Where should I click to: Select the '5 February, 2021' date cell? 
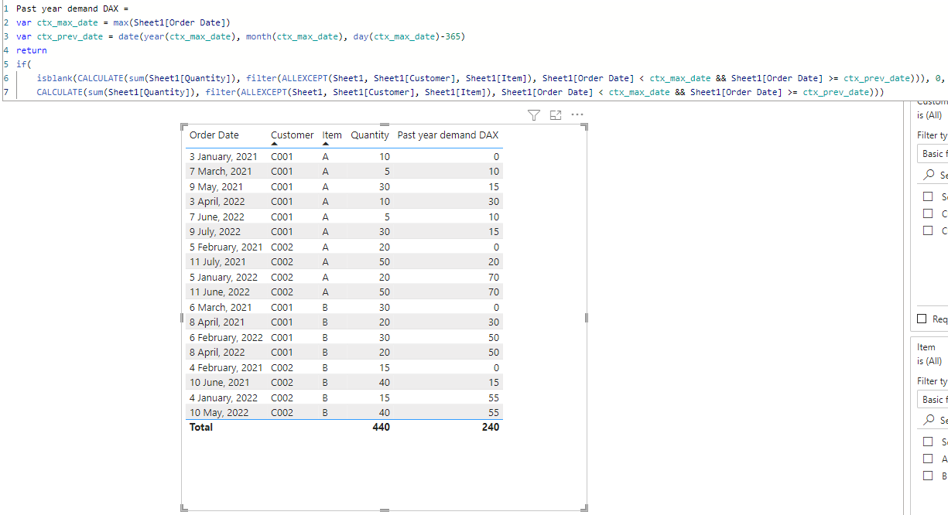coord(226,247)
